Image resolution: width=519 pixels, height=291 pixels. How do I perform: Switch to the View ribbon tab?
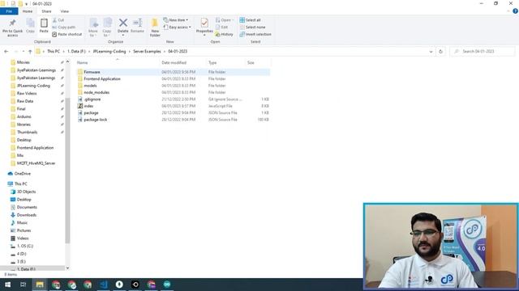(x=65, y=11)
